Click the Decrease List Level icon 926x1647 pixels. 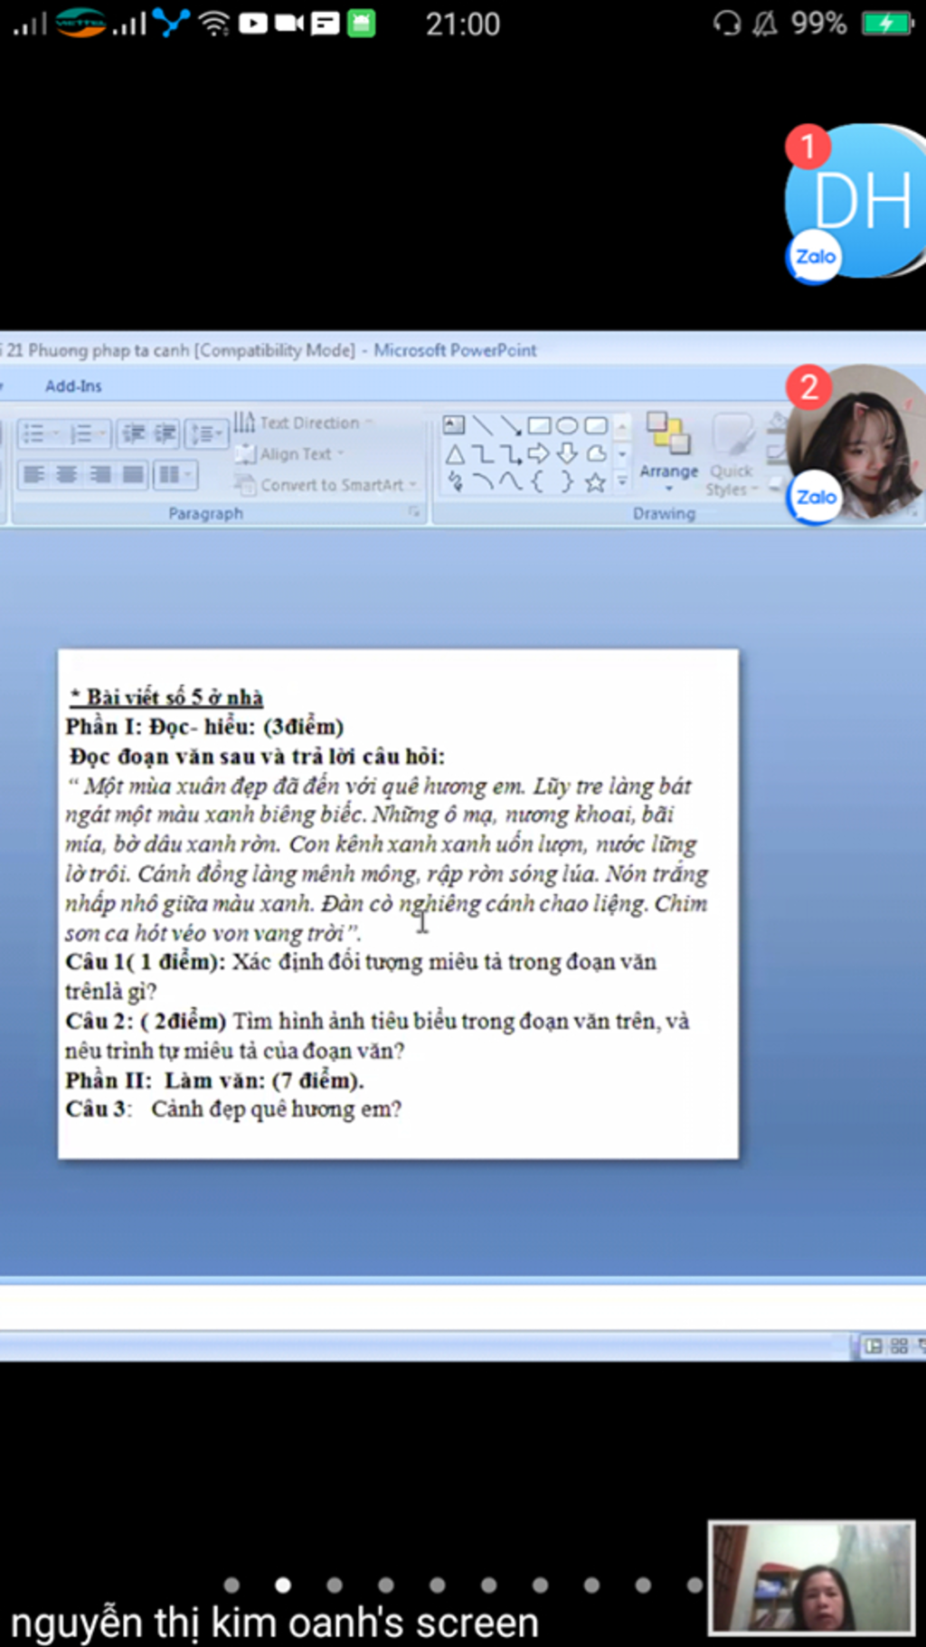click(133, 433)
